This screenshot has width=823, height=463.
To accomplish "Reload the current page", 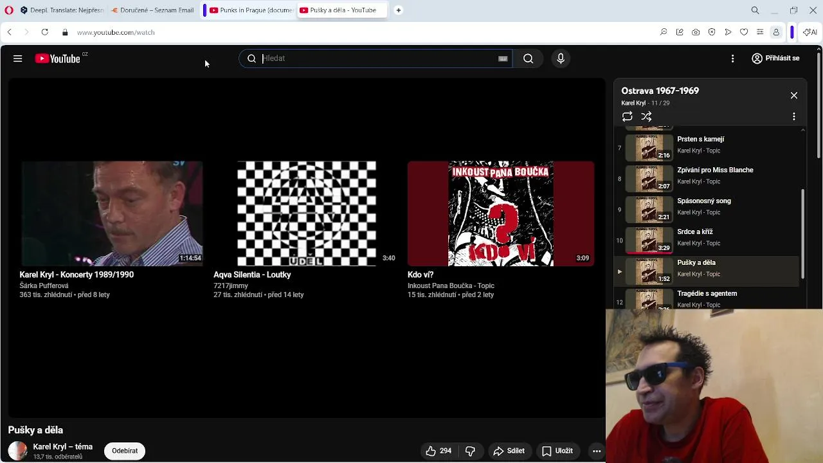I will click(44, 32).
